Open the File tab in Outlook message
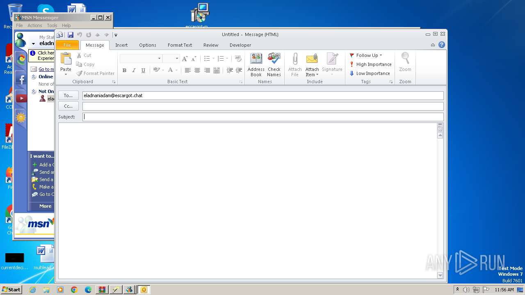The image size is (525, 295). 67,45
